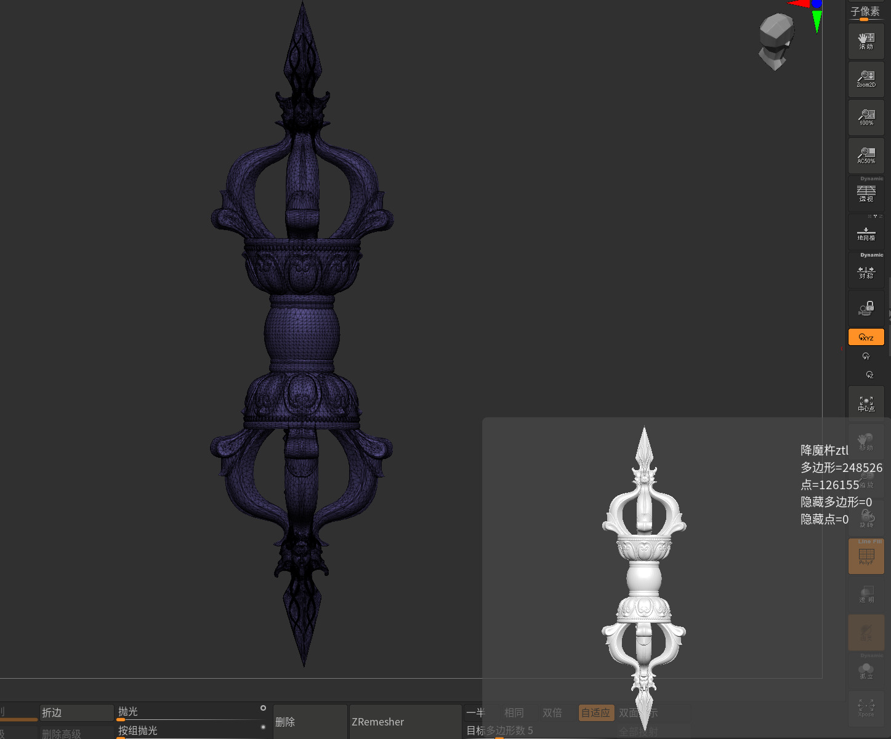Set canvas zoom to 100%
891x739 pixels.
pos(866,118)
